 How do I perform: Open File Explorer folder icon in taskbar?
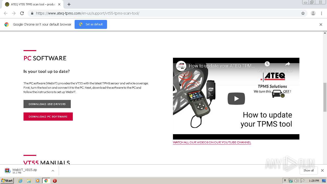(29, 181)
